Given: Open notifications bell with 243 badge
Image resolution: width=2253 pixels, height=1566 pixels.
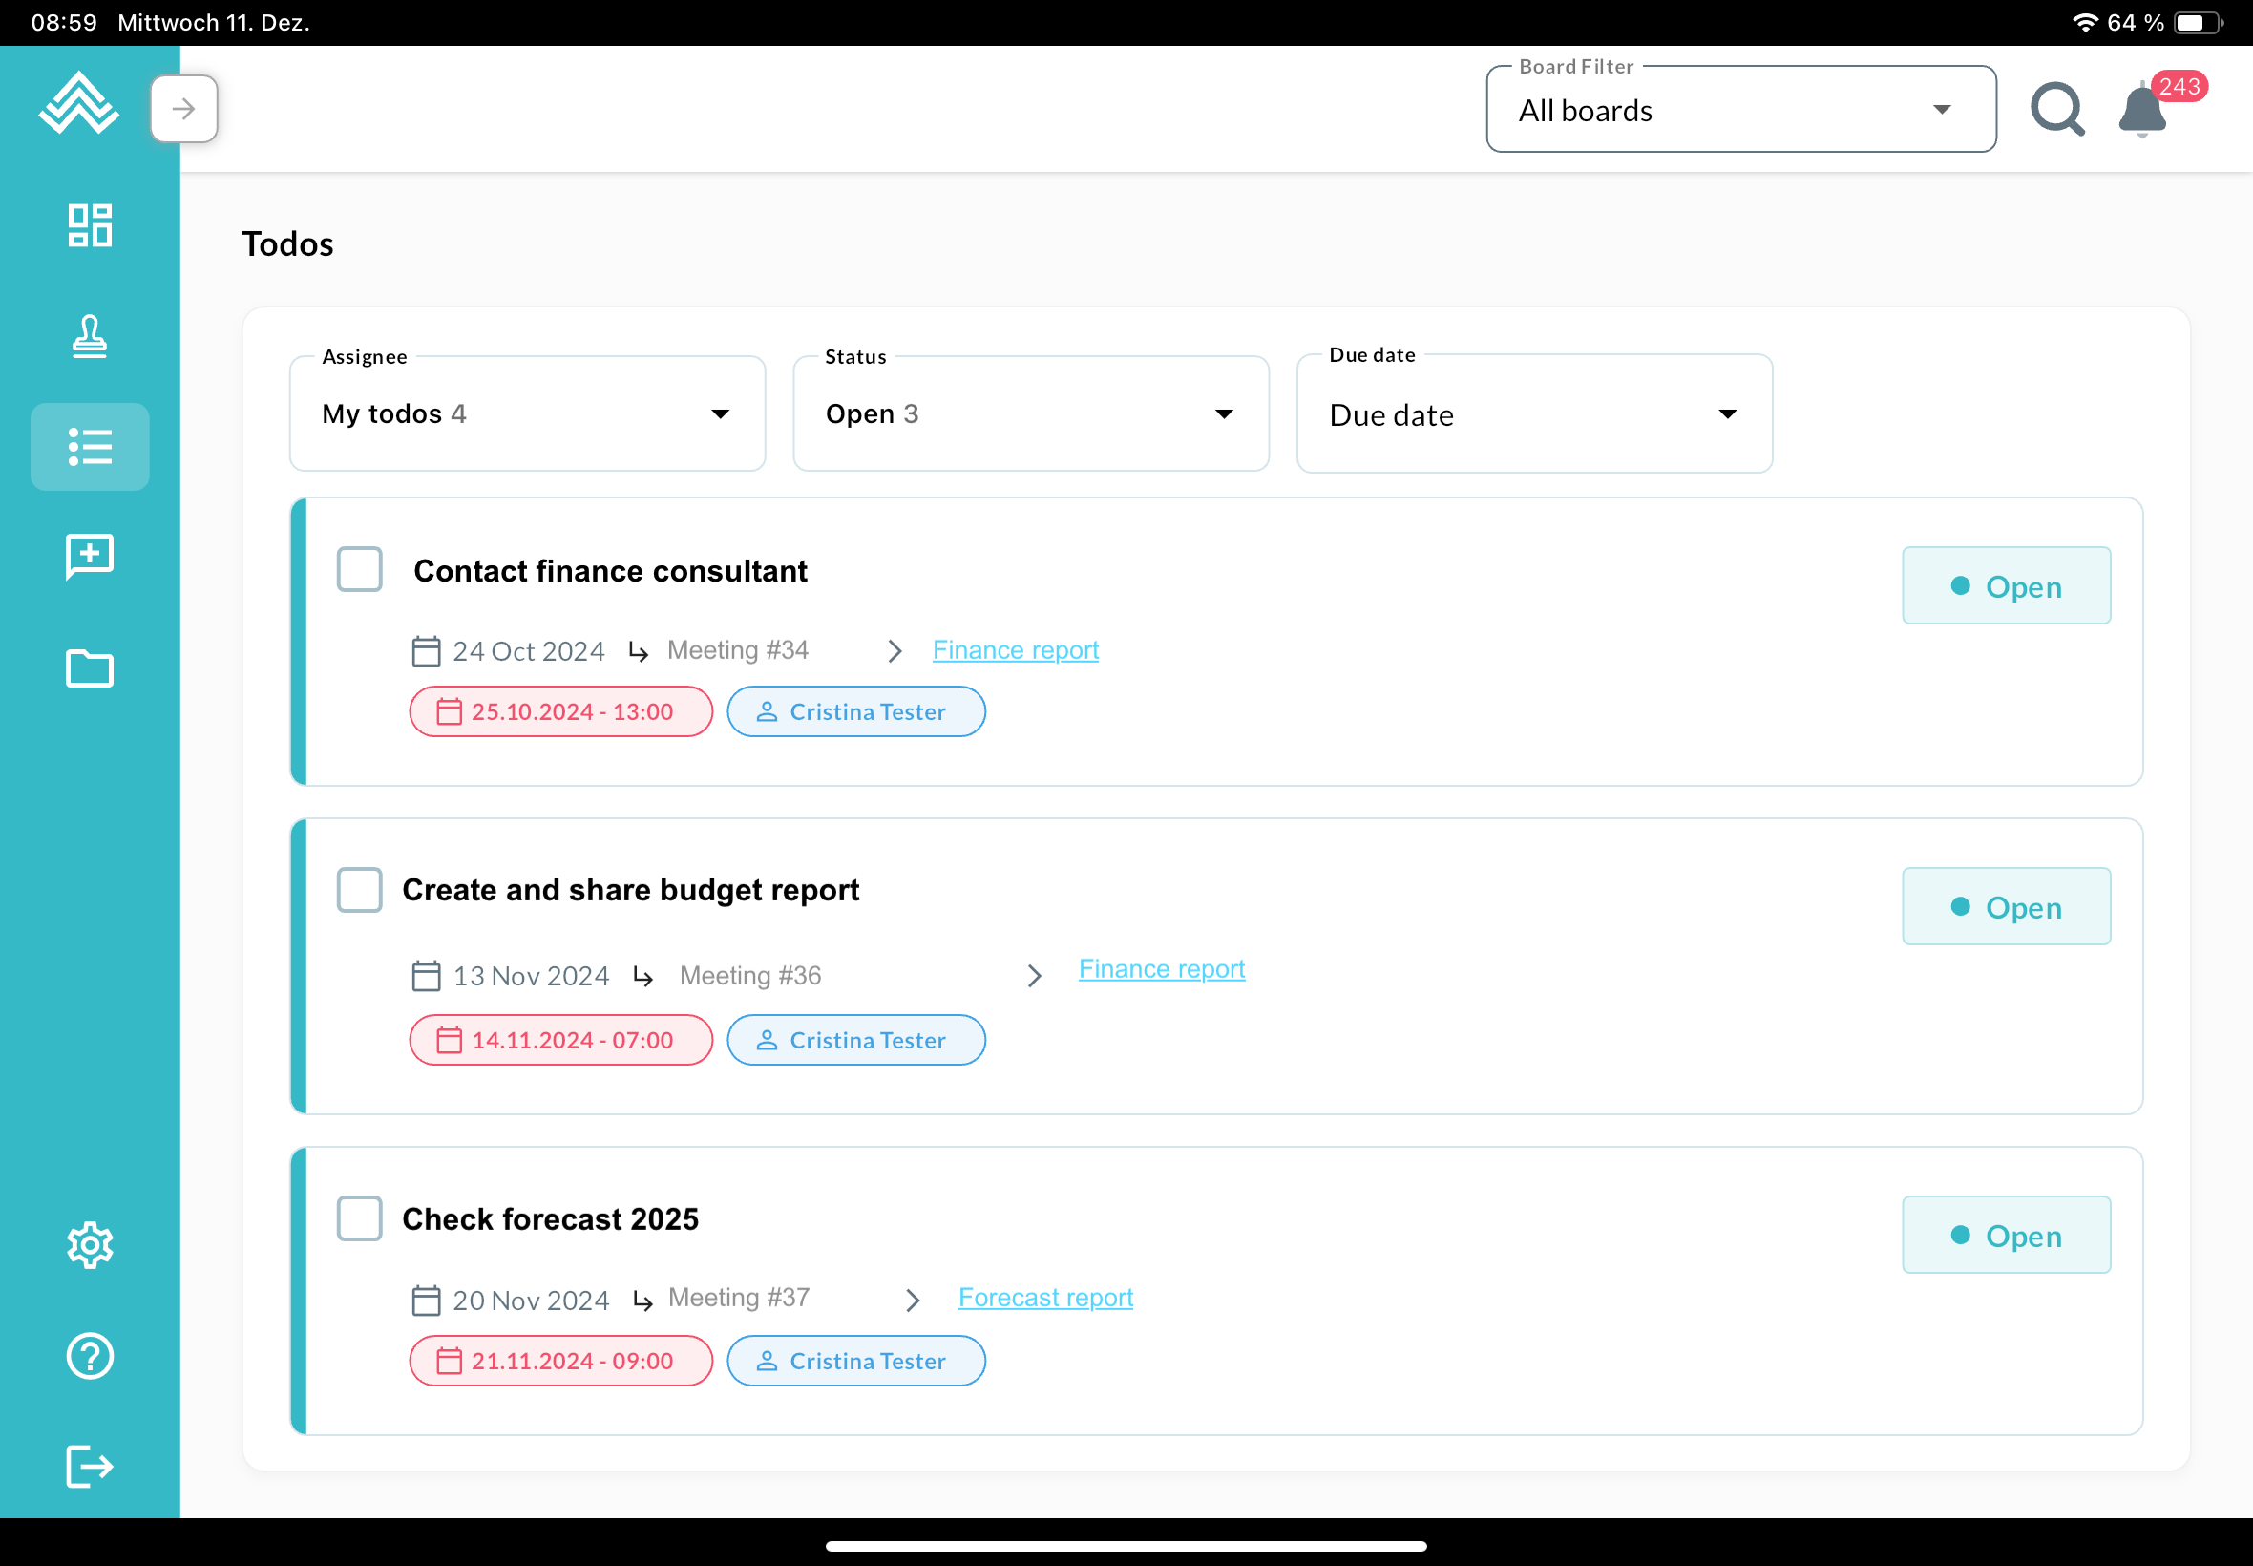Looking at the screenshot, I should coord(2143,110).
